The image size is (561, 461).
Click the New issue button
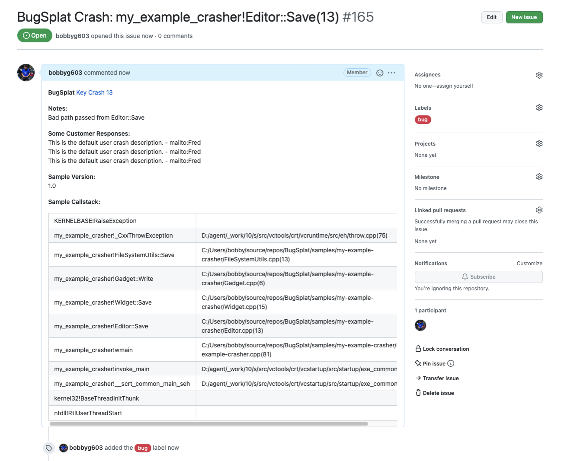pyautogui.click(x=524, y=17)
